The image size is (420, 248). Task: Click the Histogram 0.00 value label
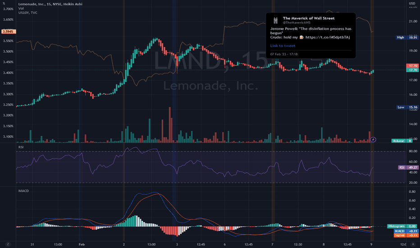402,226
